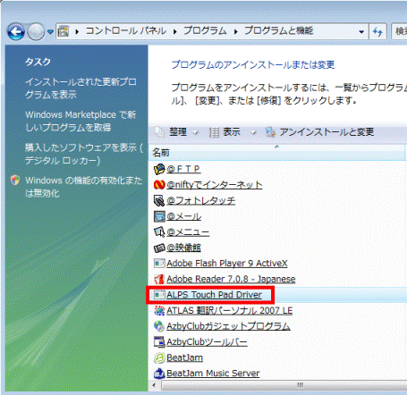The height and width of the screenshot is (395, 407).
Task: Open the recent pages dropdown arrow
Action: tap(50, 31)
